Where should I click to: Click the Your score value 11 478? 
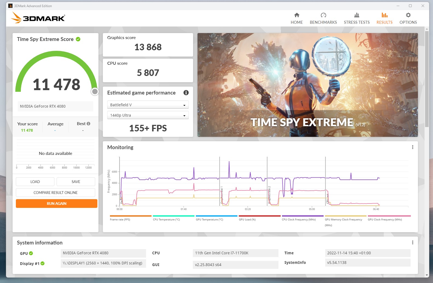(27, 130)
